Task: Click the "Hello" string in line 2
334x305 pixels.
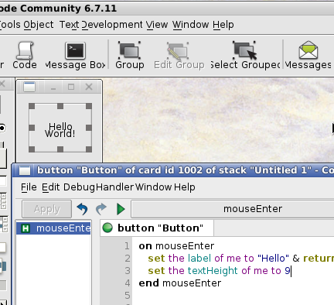Action: (273, 259)
